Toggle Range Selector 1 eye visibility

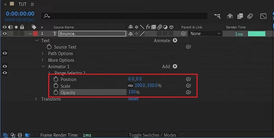(5, 73)
